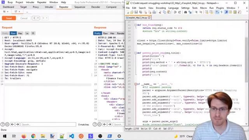
Task: Switch Request view to Hex
Action: pyautogui.click(x=20, y=33)
